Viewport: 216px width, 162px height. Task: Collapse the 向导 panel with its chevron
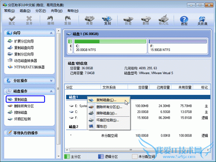[51, 33]
